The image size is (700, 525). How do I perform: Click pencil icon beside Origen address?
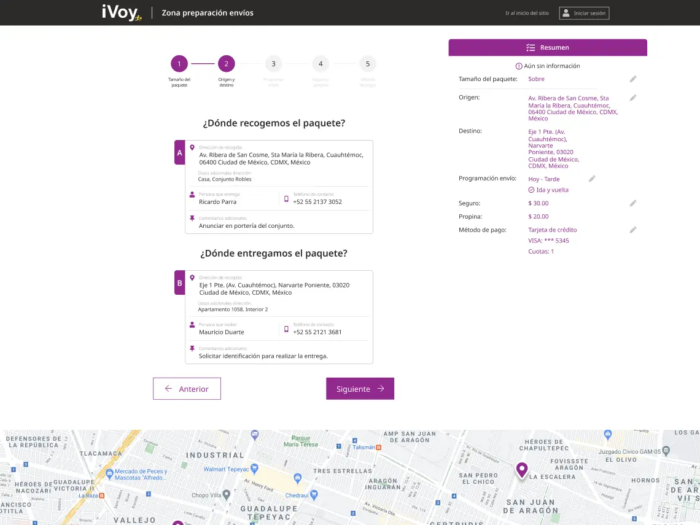click(x=633, y=98)
